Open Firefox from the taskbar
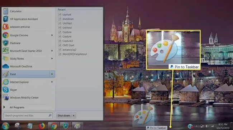Image resolution: width=233 pixels, height=130 pixels. click(42, 126)
